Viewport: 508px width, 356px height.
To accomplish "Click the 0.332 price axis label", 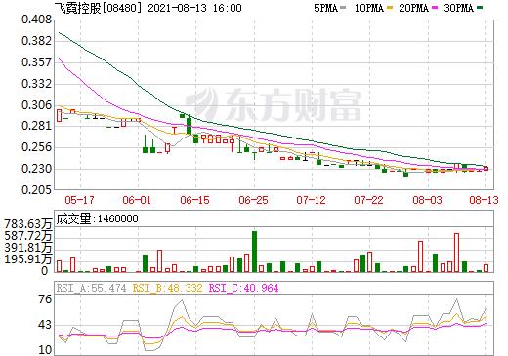I will (37, 84).
